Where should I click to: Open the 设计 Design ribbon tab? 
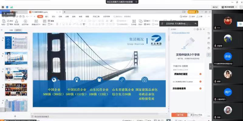tap(53, 17)
